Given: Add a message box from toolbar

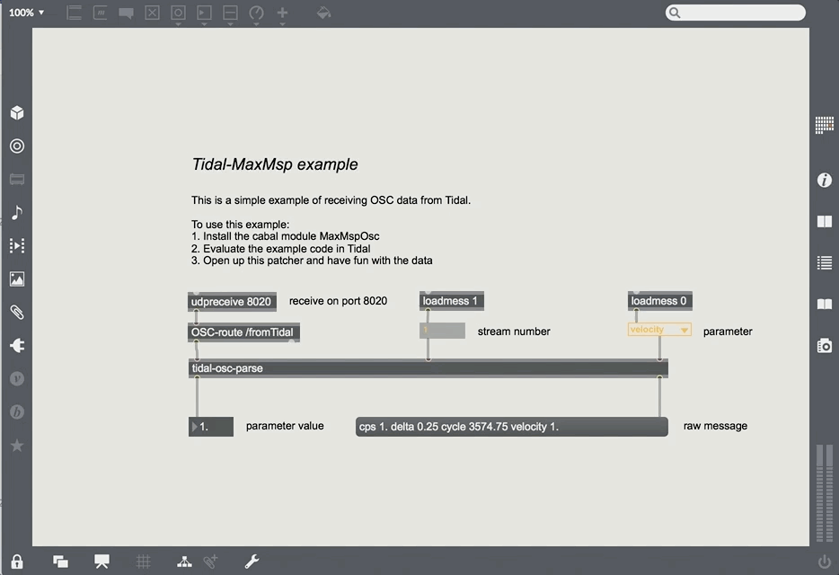Looking at the screenshot, I should point(100,13).
